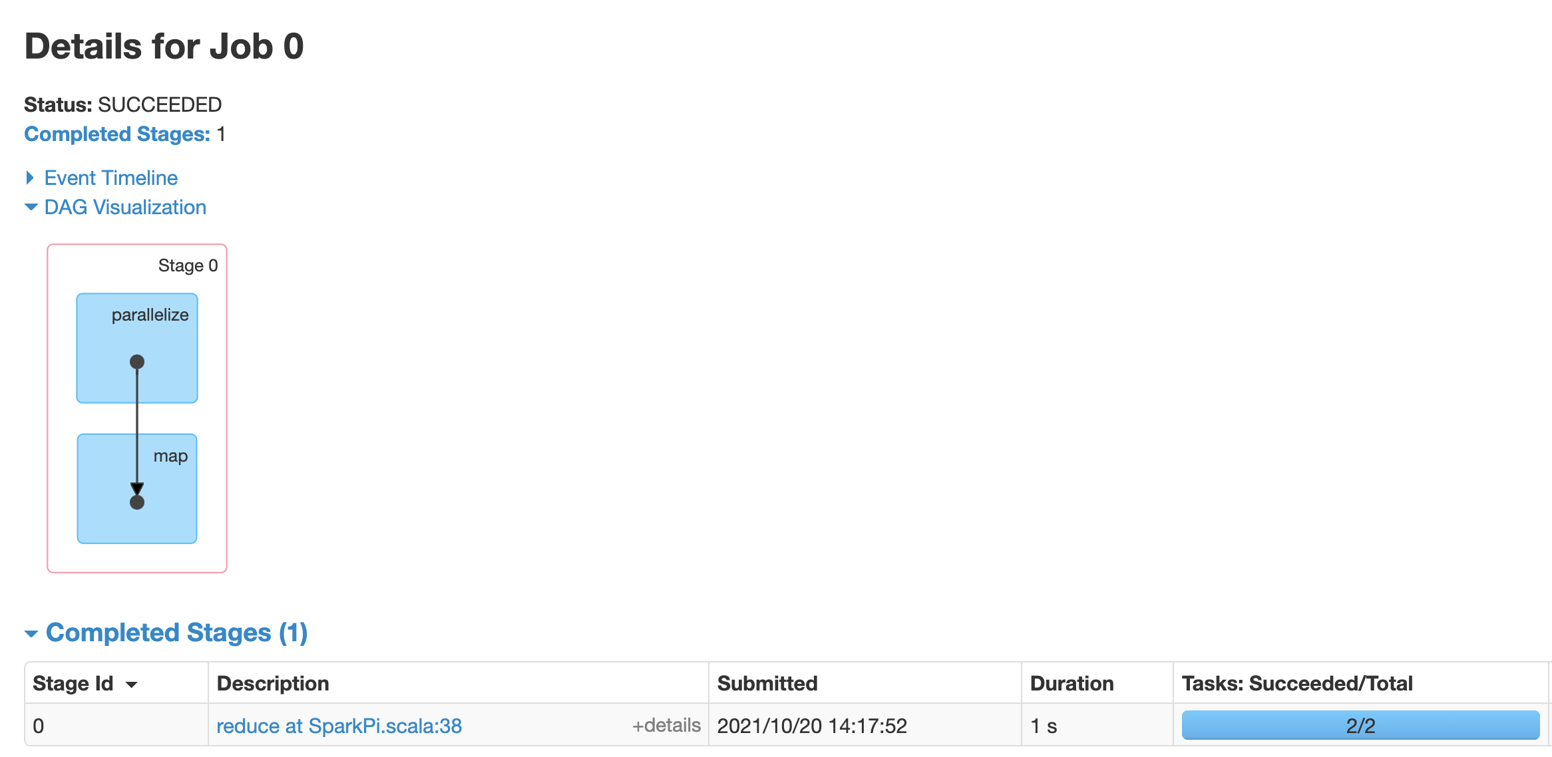This screenshot has height=757, width=1552.
Task: Open the Completed Stages link at top
Action: (117, 134)
